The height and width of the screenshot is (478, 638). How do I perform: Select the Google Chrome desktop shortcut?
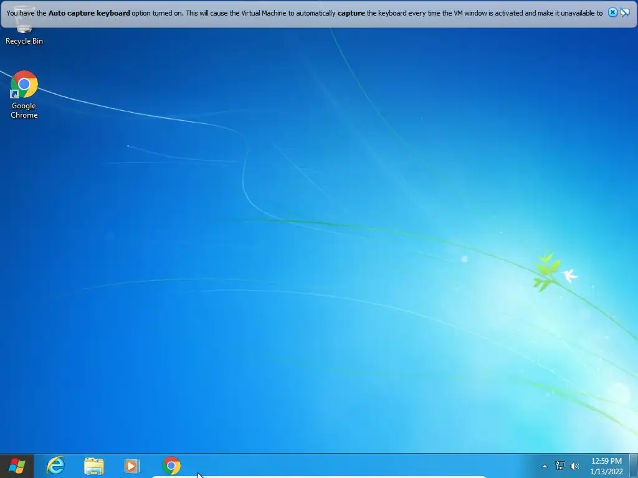pos(24,95)
